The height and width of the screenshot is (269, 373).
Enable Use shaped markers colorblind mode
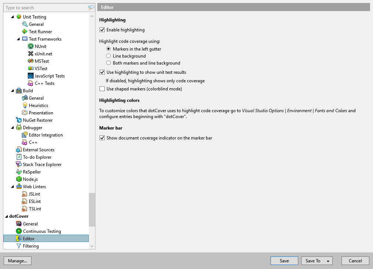click(x=102, y=89)
